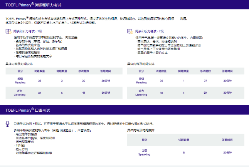Click the book icon for the Level 1 test
The width and height of the screenshot is (249, 167).
point(8,31)
